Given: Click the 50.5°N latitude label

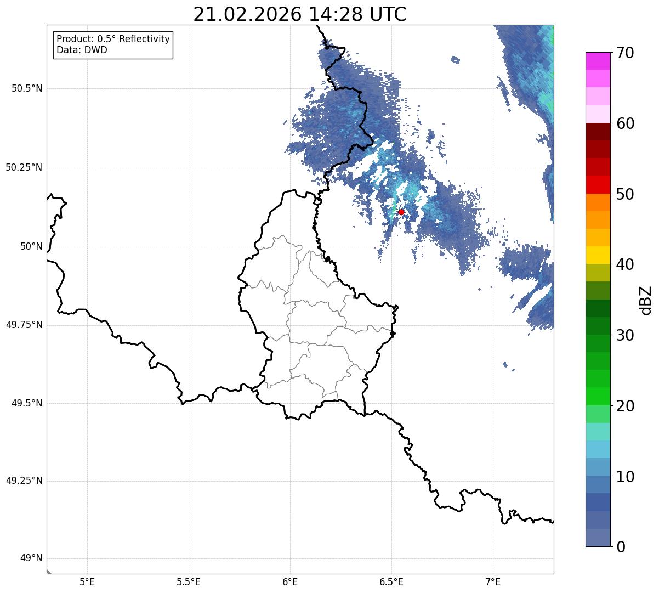Looking at the screenshot, I should tap(27, 88).
